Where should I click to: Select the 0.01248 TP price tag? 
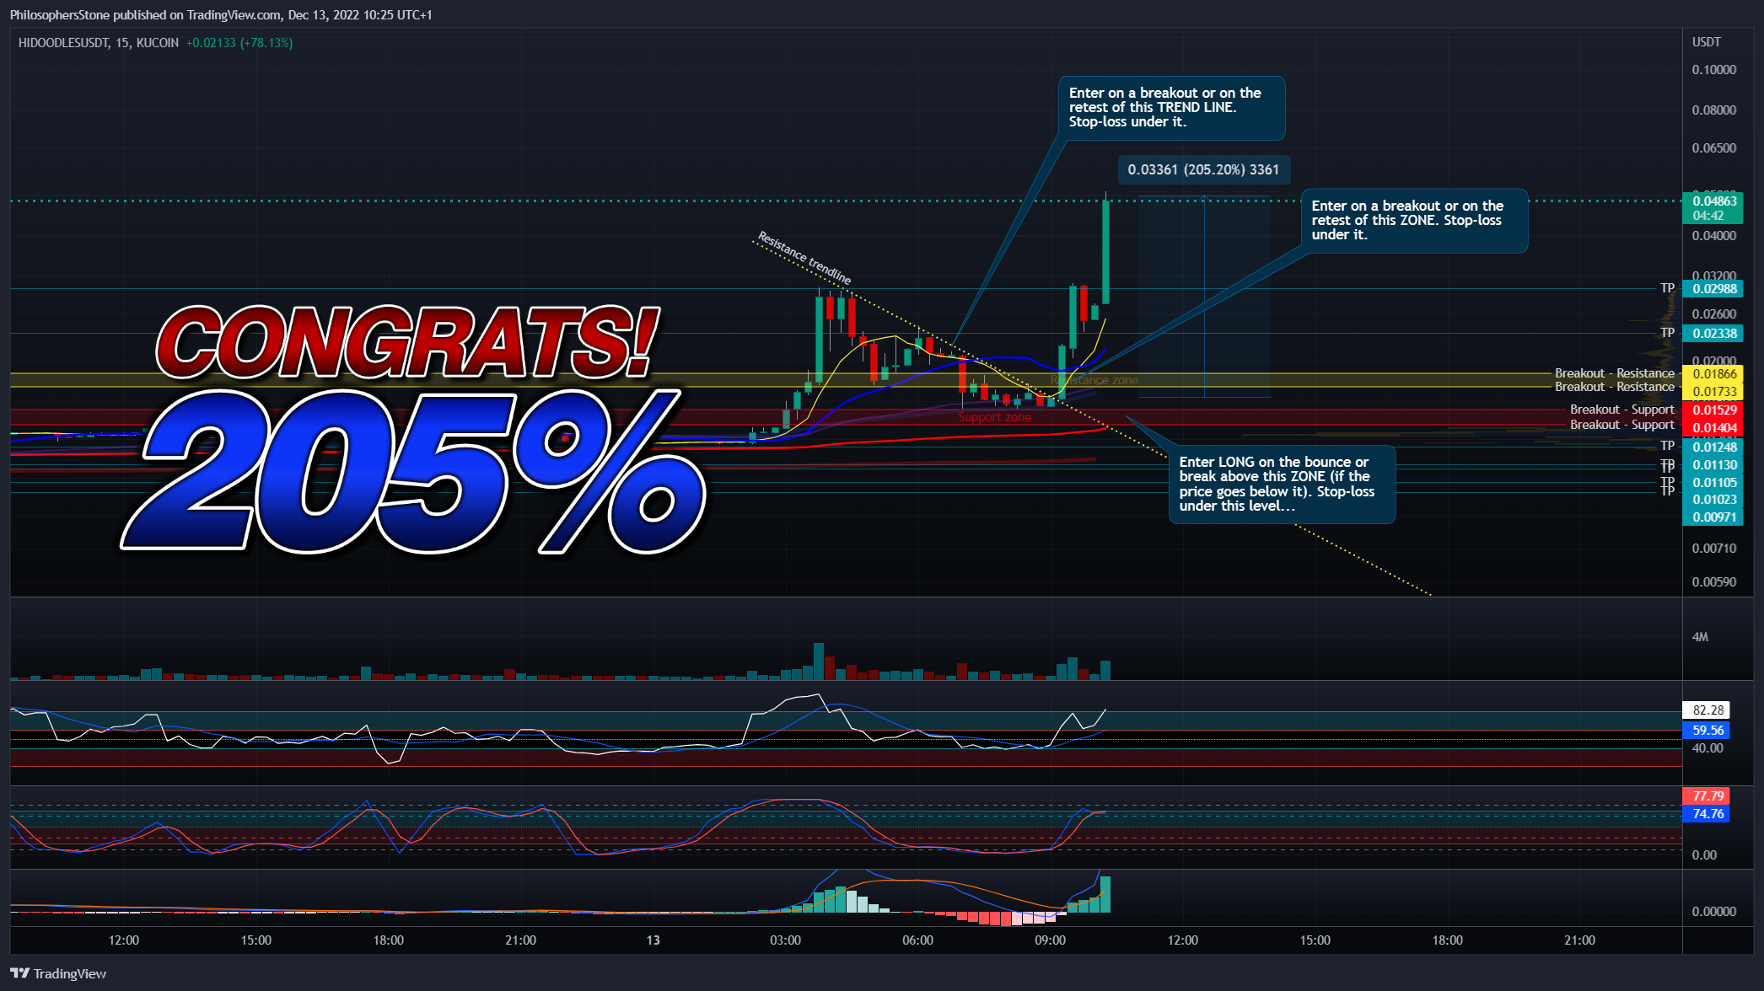[x=1714, y=447]
